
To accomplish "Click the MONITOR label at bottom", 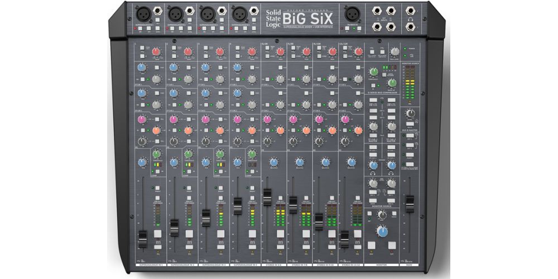I will (x=382, y=265).
